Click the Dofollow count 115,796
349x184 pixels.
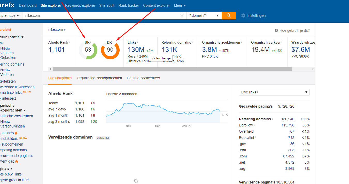pos(288,125)
